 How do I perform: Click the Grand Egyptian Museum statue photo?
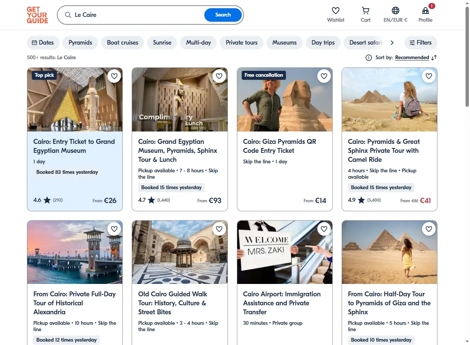(x=75, y=100)
